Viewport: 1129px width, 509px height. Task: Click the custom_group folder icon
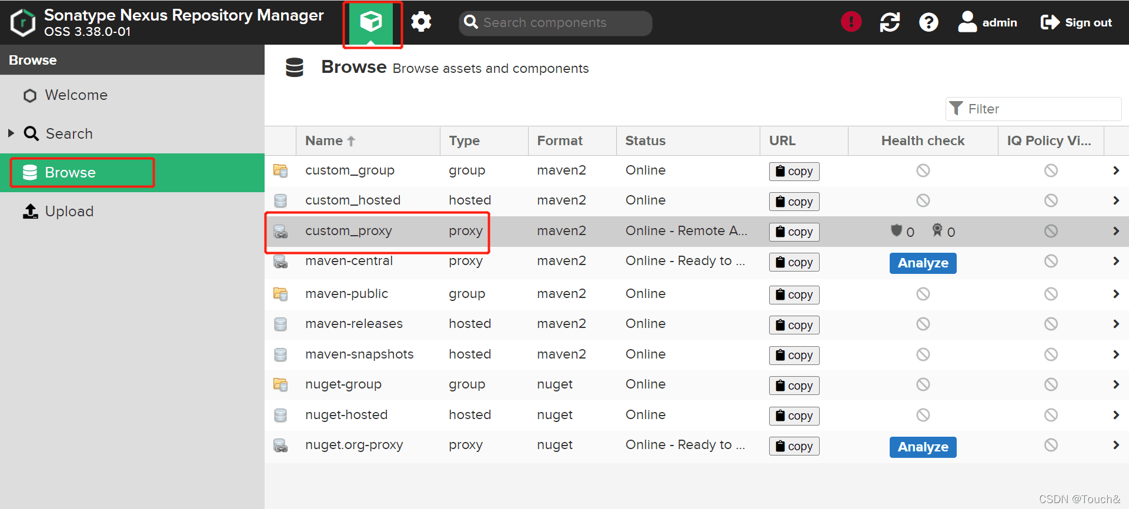pyautogui.click(x=280, y=170)
